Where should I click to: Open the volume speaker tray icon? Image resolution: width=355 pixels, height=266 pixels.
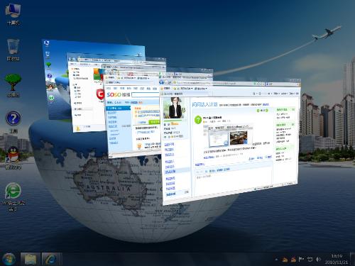319,260
